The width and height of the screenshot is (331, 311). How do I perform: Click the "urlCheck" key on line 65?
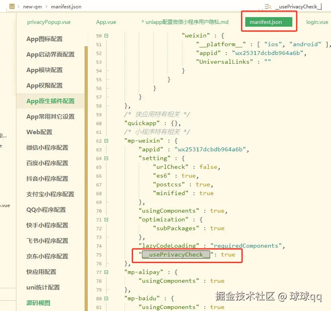tap(171, 167)
